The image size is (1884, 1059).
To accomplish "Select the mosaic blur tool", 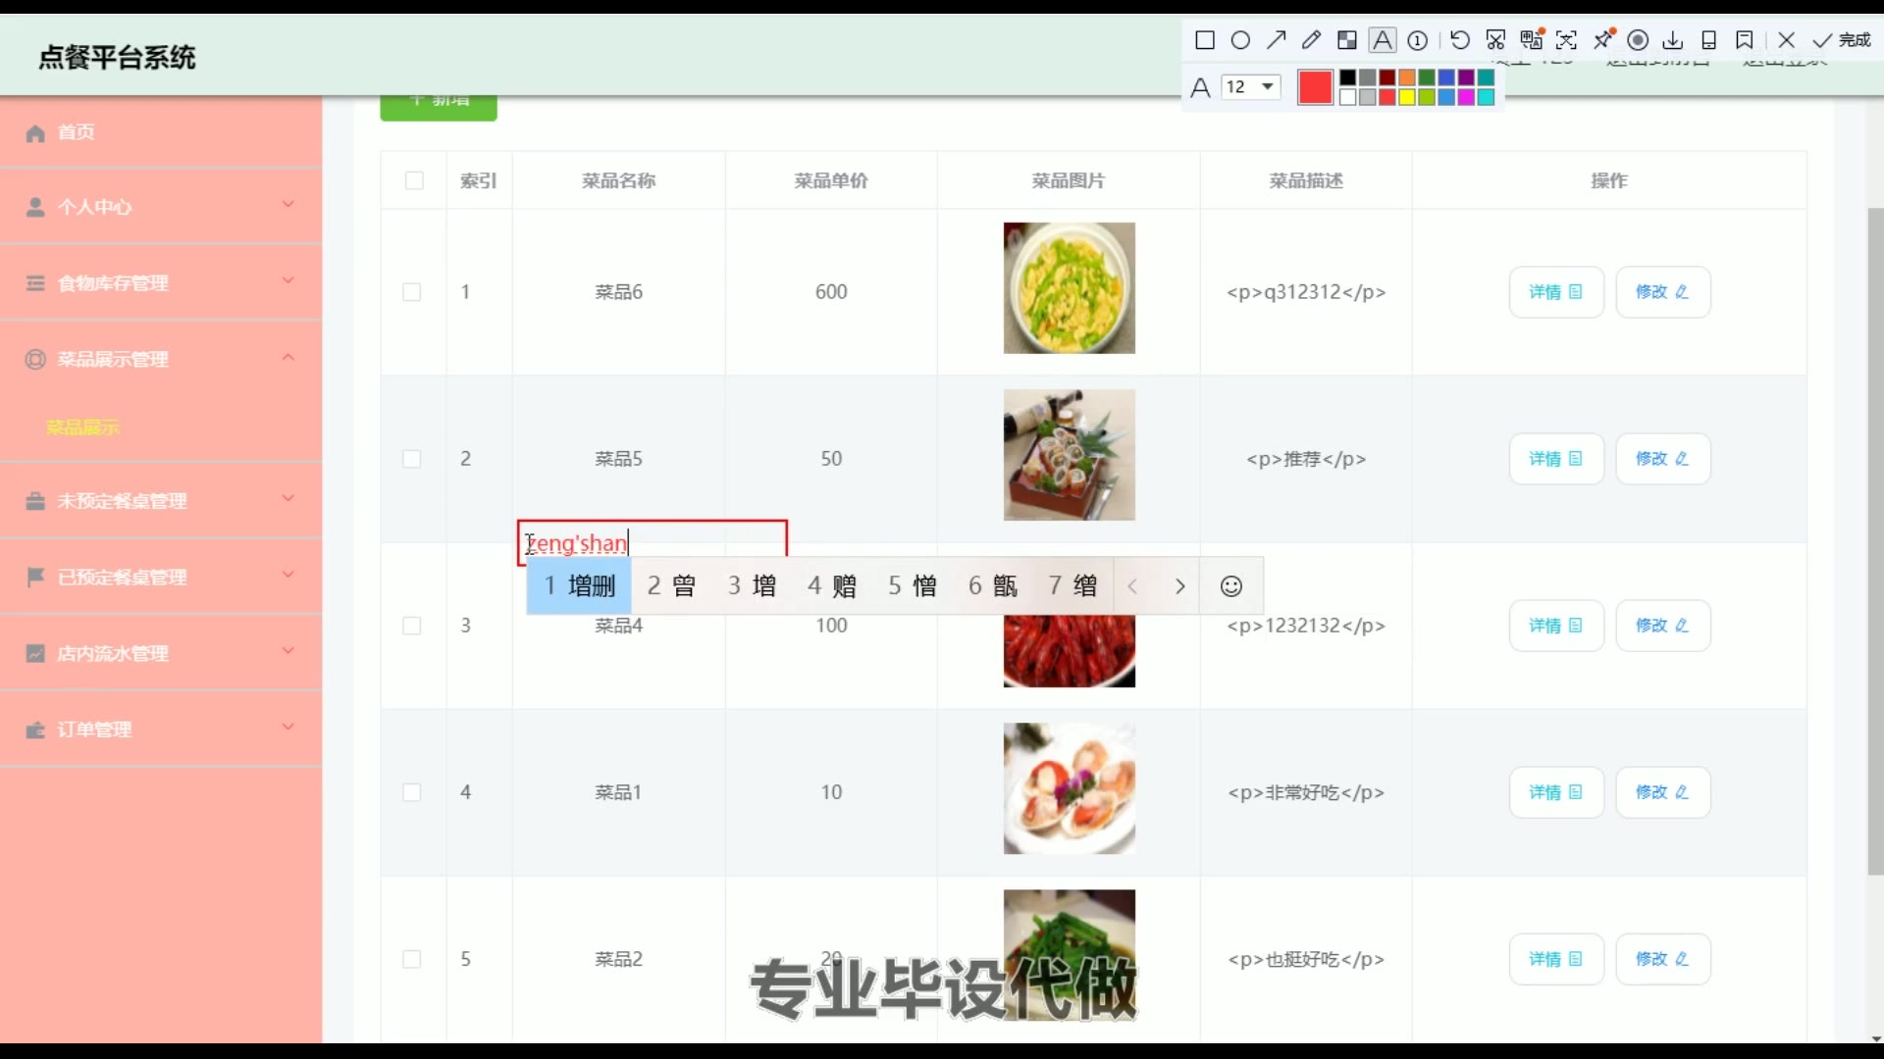I will tap(1347, 40).
